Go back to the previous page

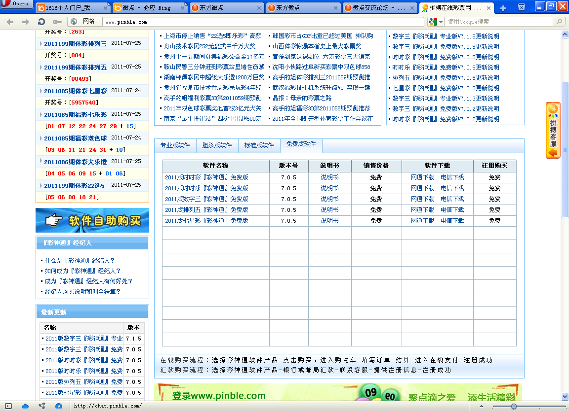pyautogui.click(x=10, y=22)
